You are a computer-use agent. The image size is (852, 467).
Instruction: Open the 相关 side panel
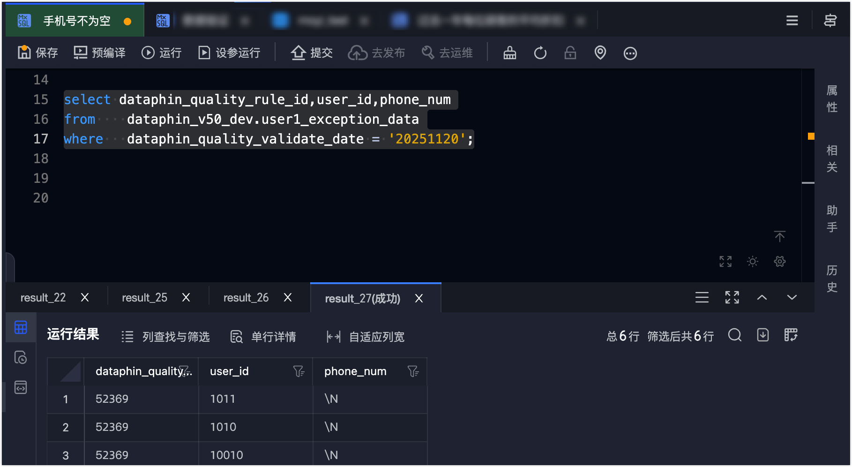click(x=832, y=158)
